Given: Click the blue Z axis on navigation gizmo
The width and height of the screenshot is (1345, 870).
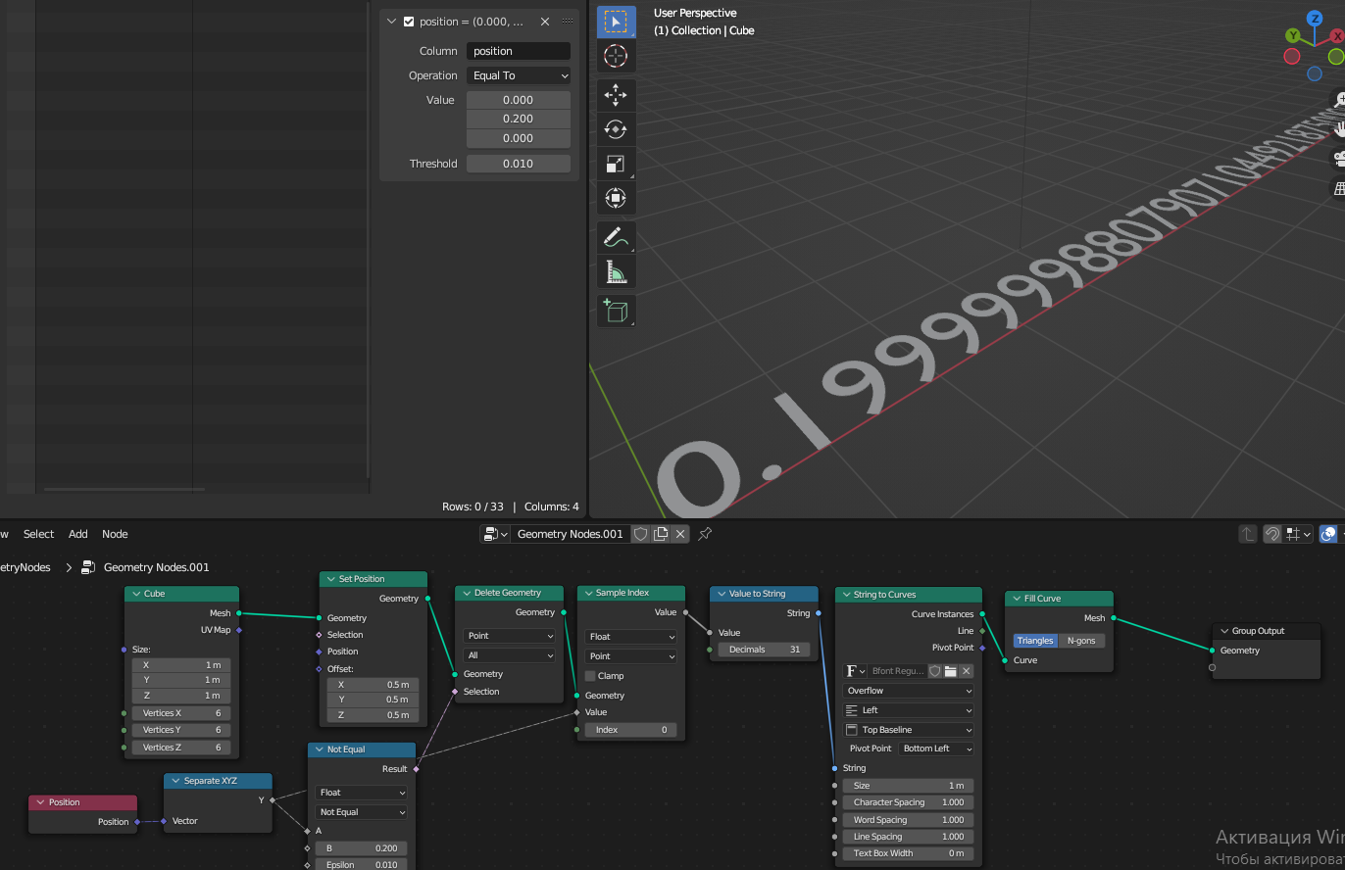Looking at the screenshot, I should point(1315,19).
